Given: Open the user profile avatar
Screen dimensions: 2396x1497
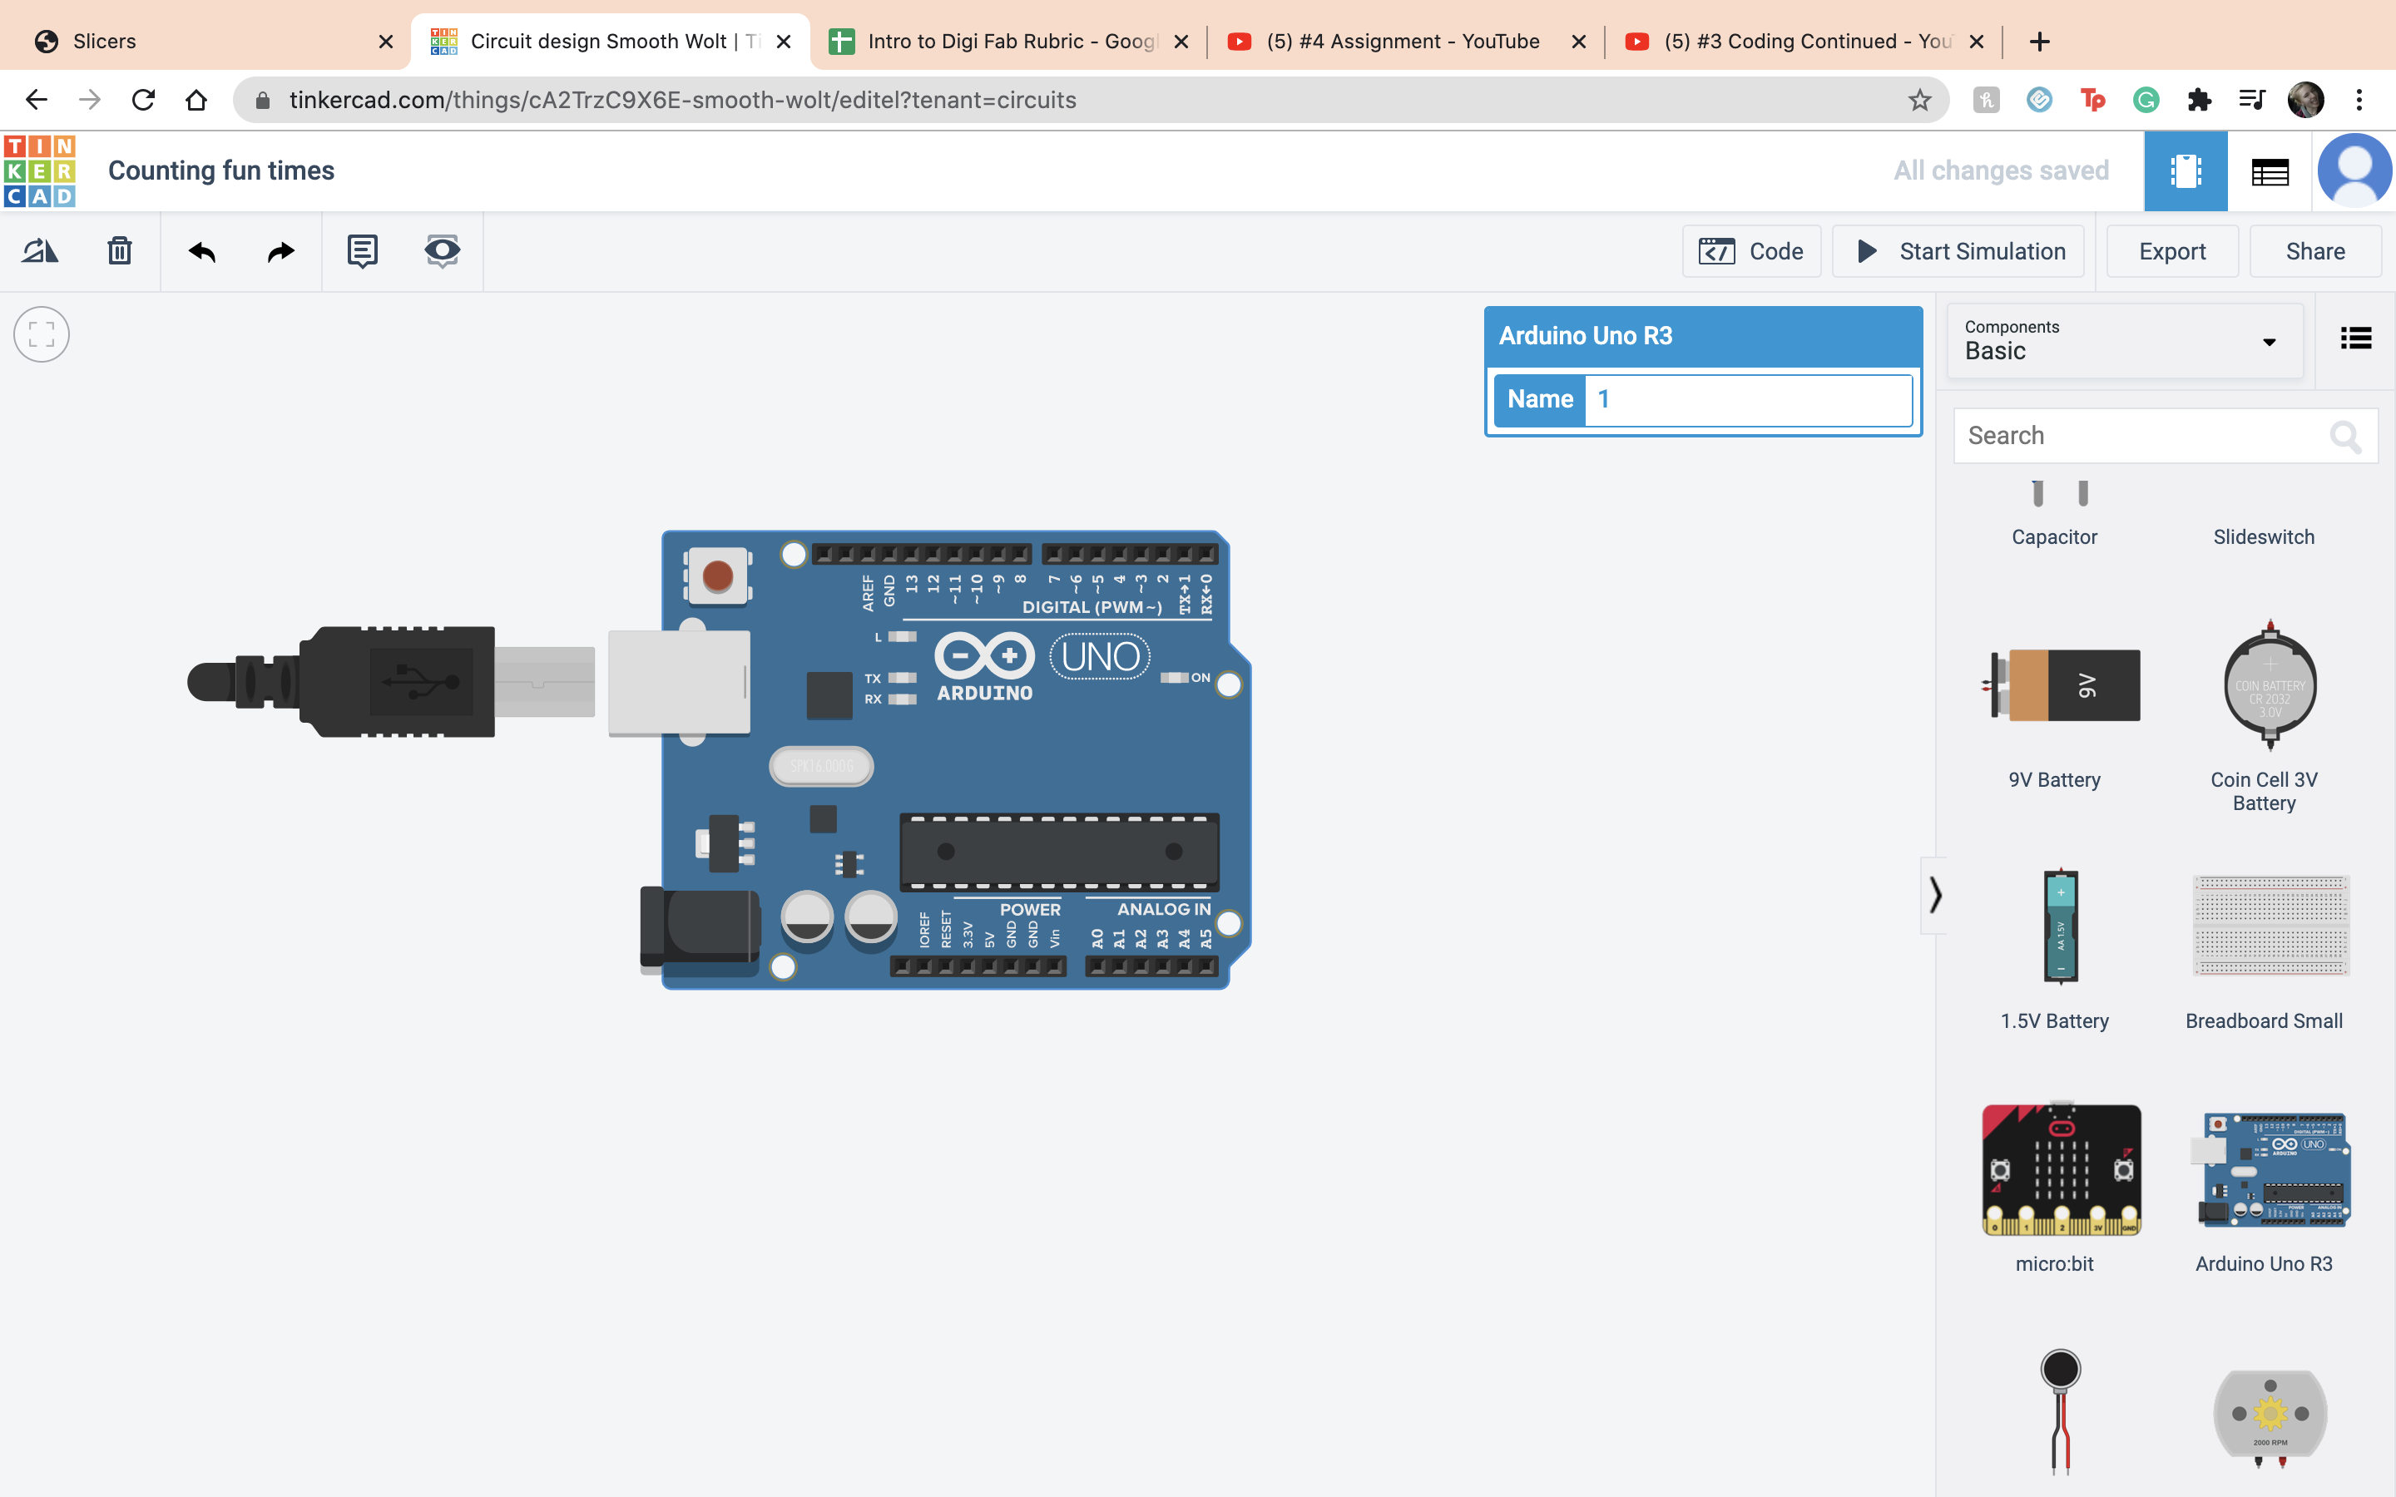Looking at the screenshot, I should tap(2354, 171).
